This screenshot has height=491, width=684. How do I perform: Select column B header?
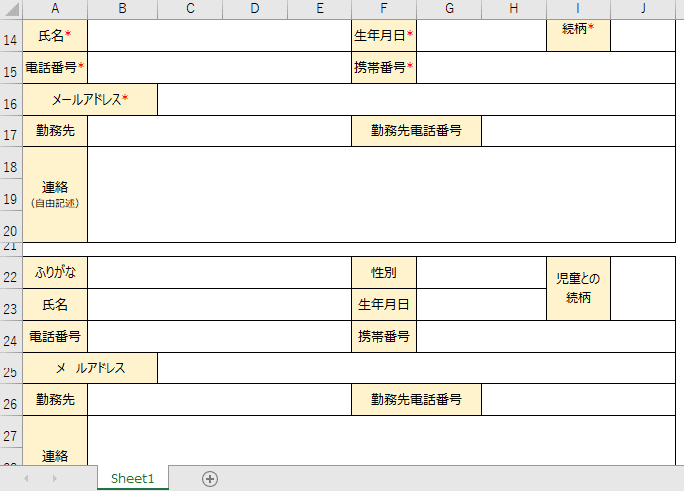[x=122, y=9]
